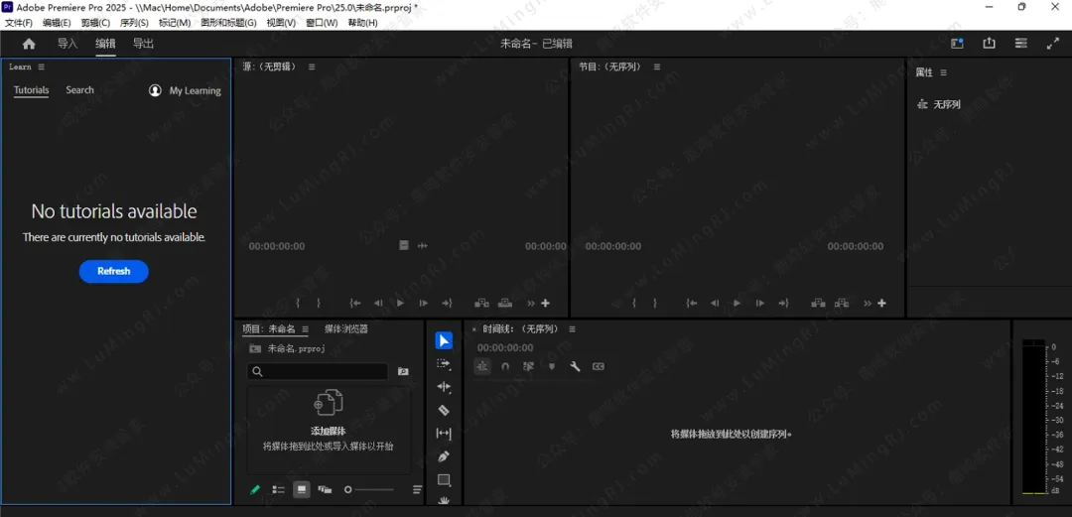Image resolution: width=1072 pixels, height=517 pixels.
Task: Open the 图形和标题(G) menu
Action: click(x=228, y=23)
